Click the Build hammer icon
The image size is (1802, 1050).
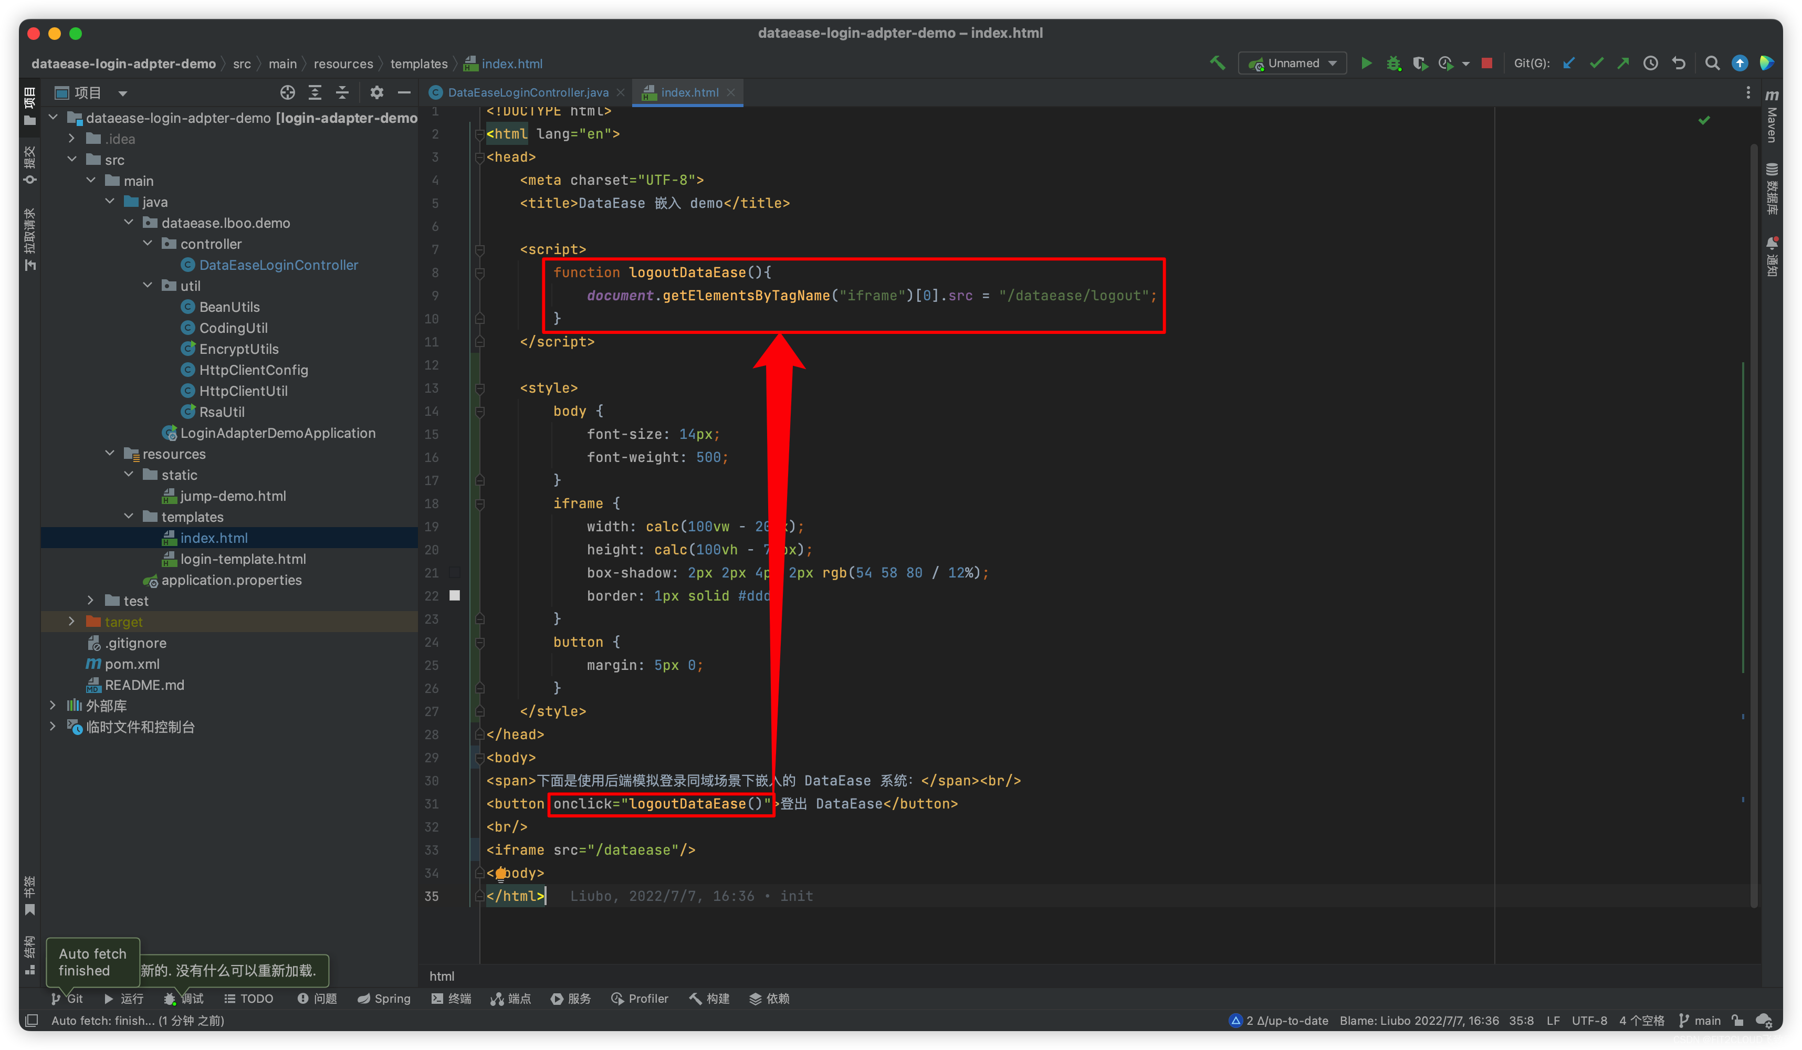coord(1217,64)
